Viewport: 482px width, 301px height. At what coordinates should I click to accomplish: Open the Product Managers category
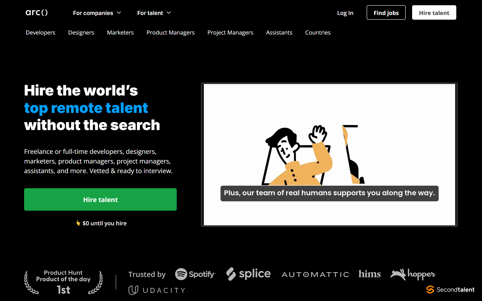click(171, 33)
